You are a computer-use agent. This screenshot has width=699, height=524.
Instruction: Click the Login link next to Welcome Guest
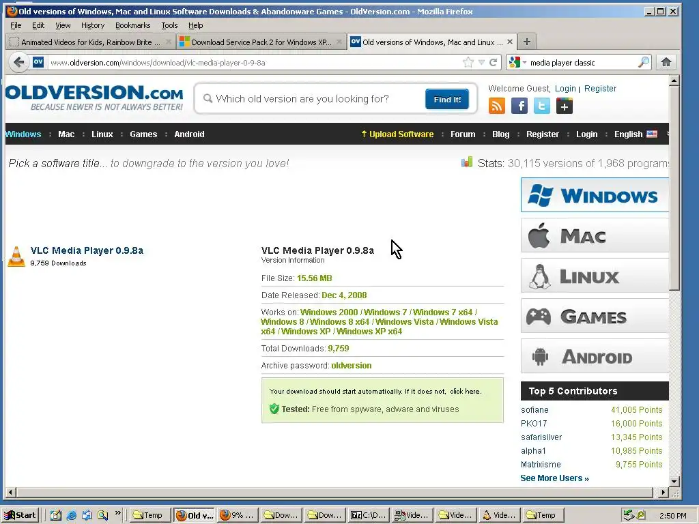tap(565, 88)
